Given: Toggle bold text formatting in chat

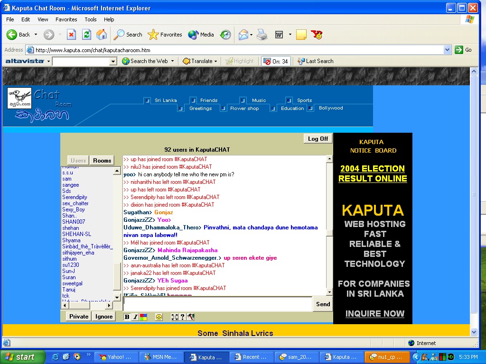Looking at the screenshot, I should [x=127, y=317].
